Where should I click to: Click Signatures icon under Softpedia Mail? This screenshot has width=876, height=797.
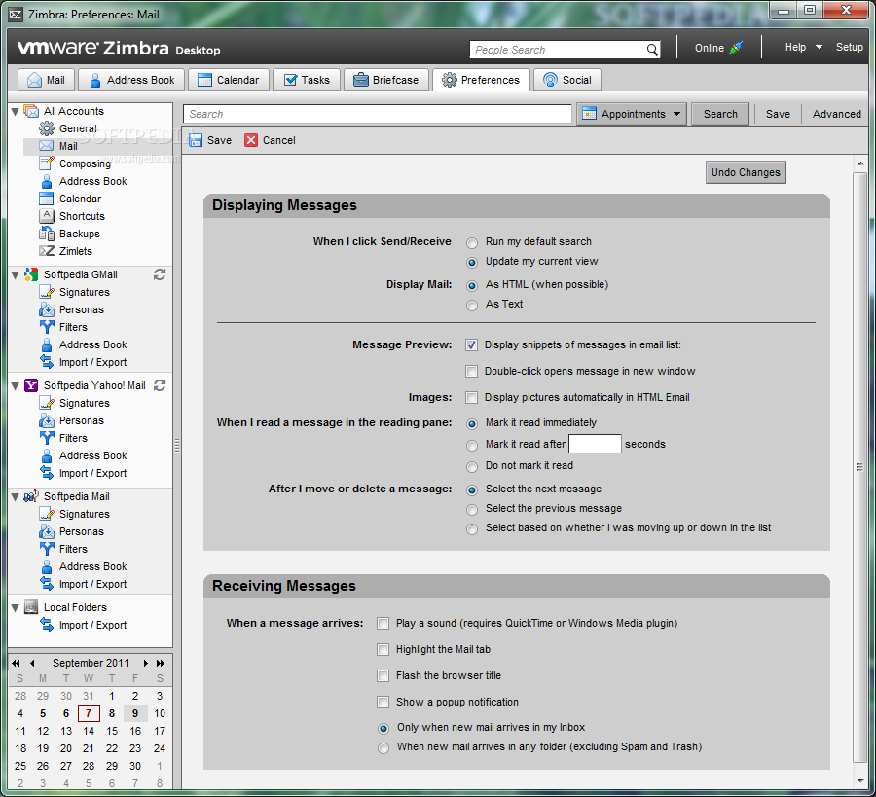[47, 513]
